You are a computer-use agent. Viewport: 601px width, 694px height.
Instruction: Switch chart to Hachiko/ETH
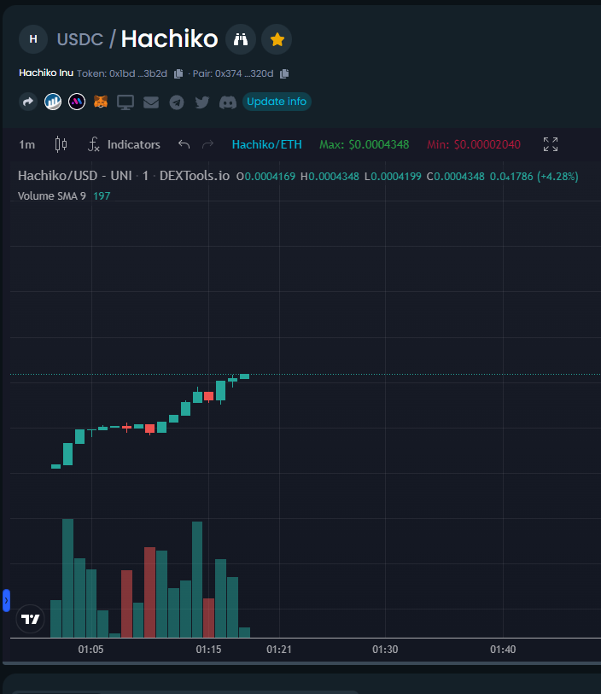tap(267, 145)
